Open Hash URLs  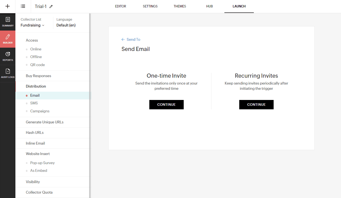(x=35, y=132)
